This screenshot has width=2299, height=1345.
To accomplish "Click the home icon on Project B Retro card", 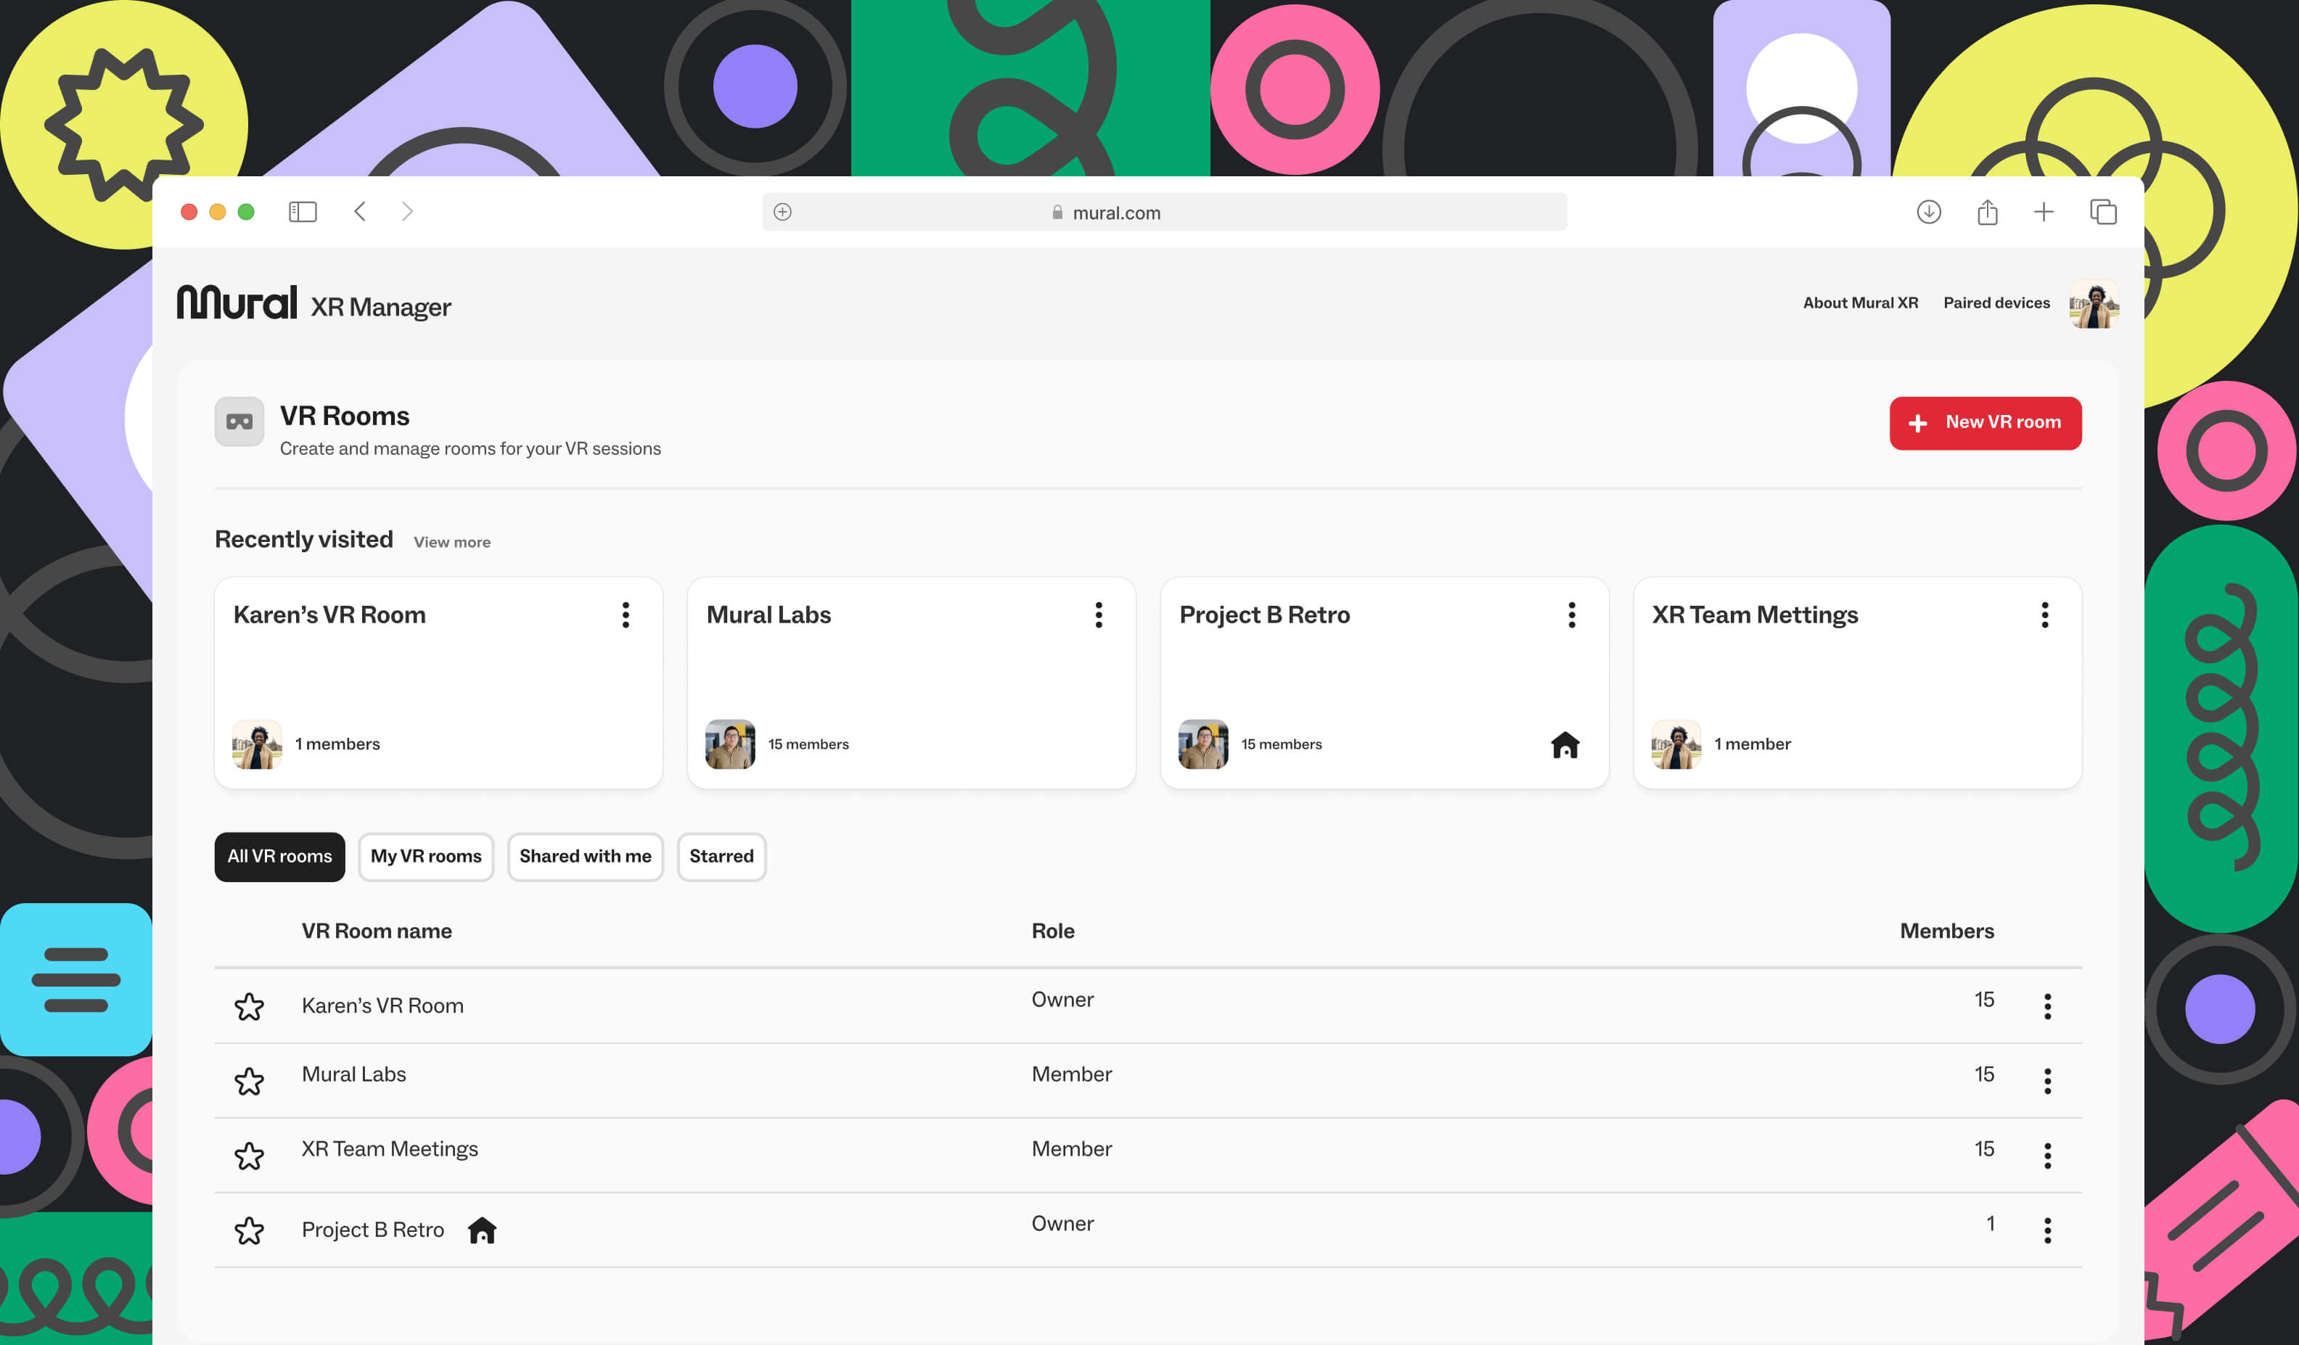I will click(x=1565, y=745).
